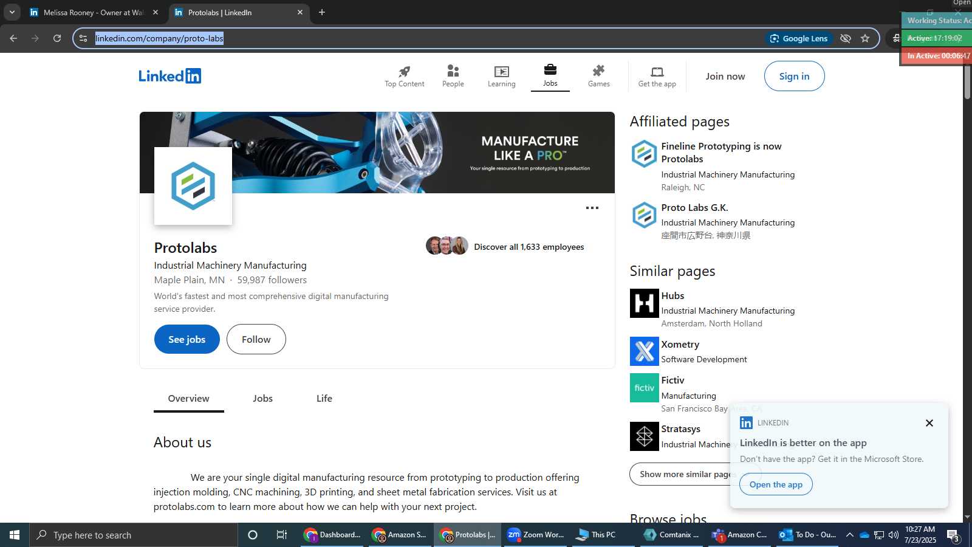Close the Melissa Rooney tab

coord(156,12)
